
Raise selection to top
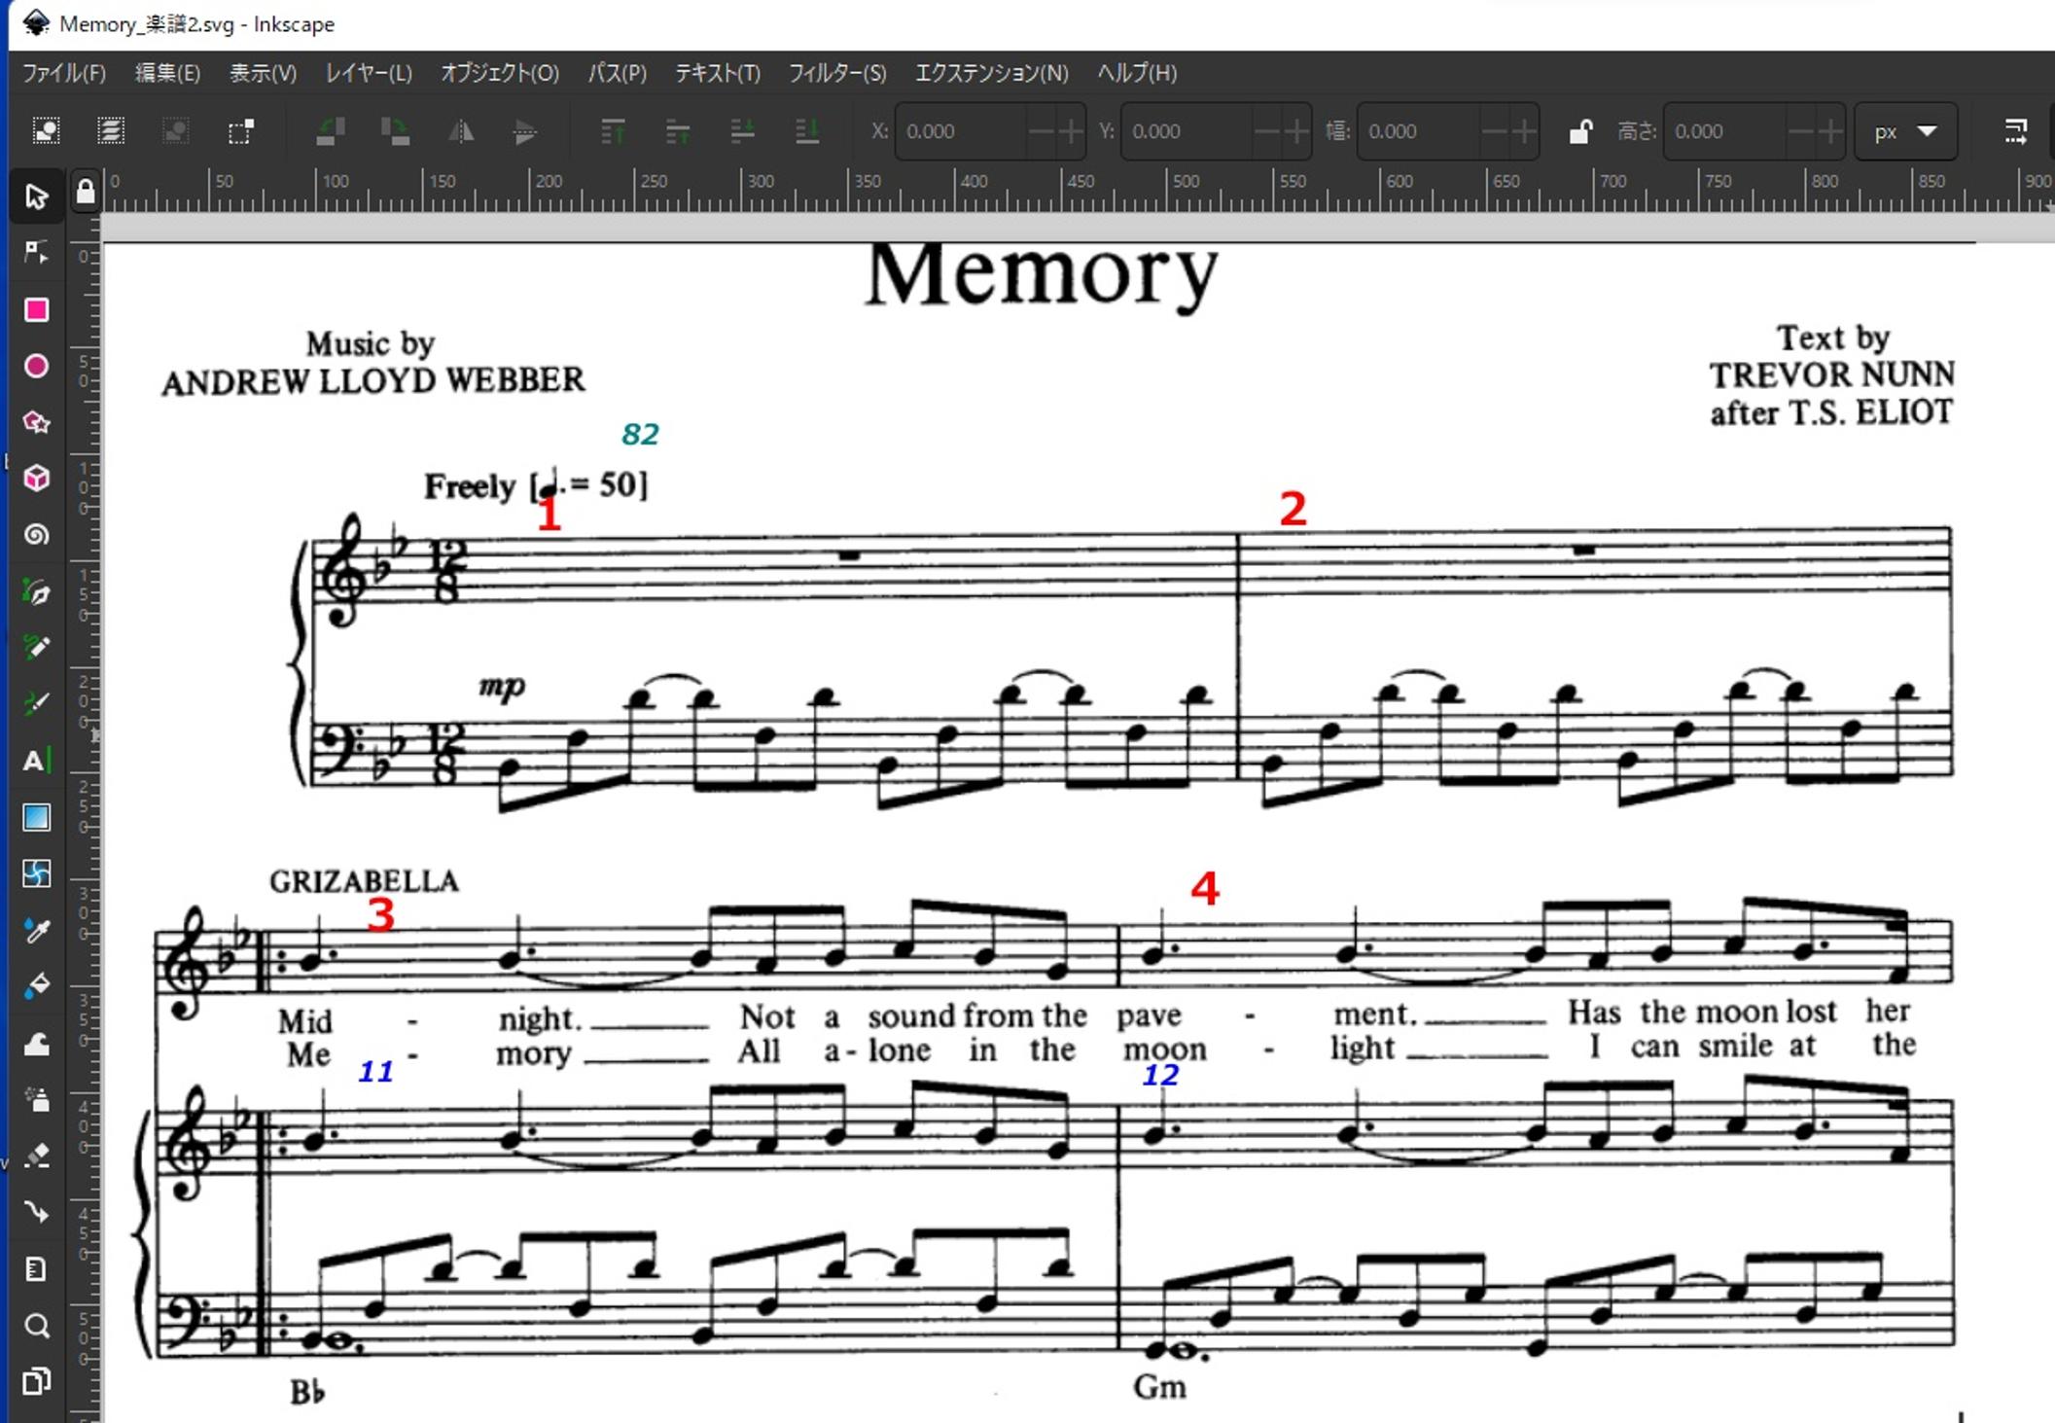tap(613, 131)
